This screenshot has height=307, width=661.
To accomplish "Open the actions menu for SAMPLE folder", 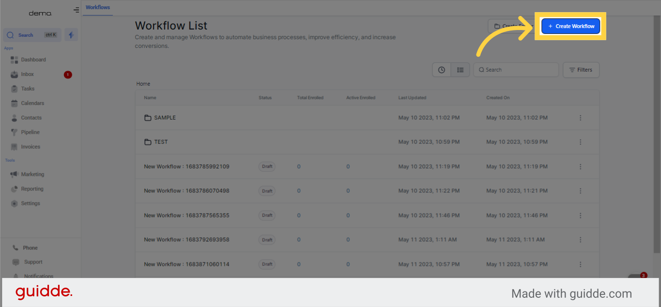I will point(580,118).
